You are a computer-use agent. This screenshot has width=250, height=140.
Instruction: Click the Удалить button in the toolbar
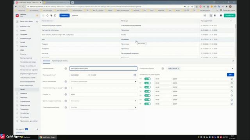tap(75, 16)
